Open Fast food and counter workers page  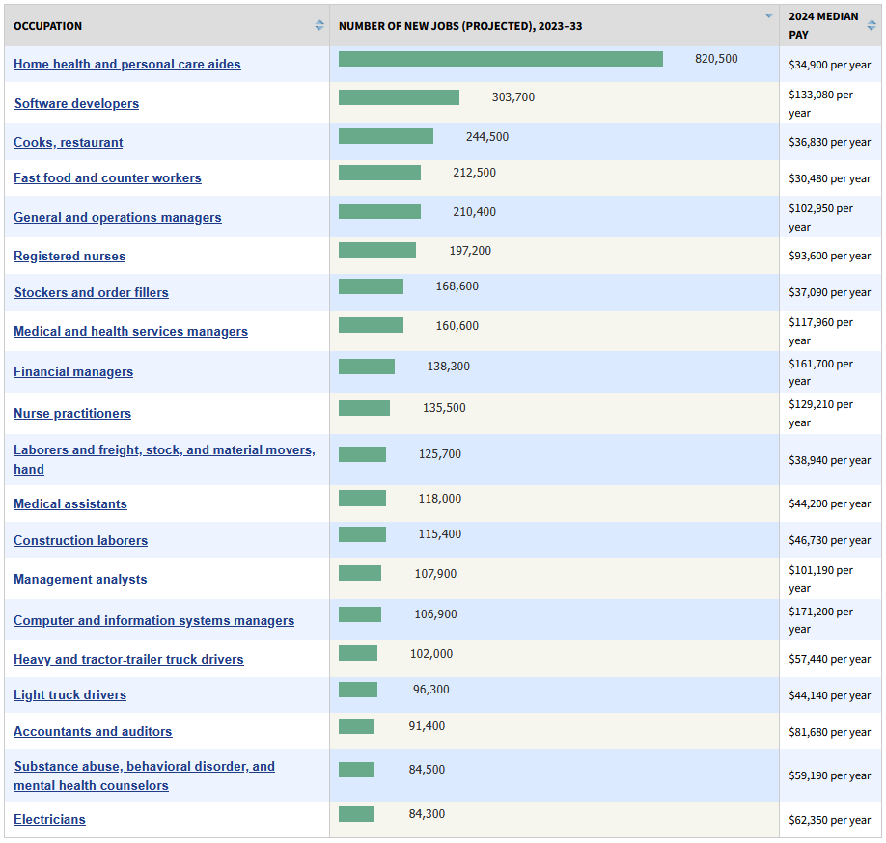[107, 178]
